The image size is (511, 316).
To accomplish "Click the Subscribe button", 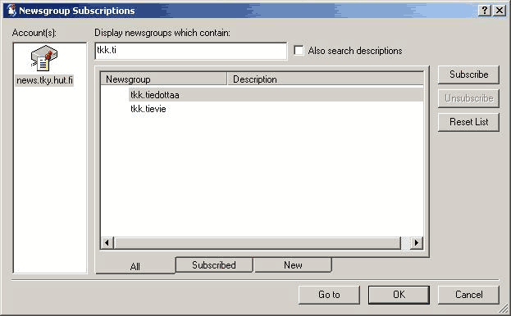I will (x=468, y=74).
